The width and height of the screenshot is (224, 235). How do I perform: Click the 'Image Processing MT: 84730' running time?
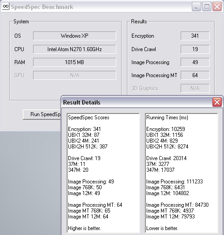pyautogui.click(x=178, y=205)
